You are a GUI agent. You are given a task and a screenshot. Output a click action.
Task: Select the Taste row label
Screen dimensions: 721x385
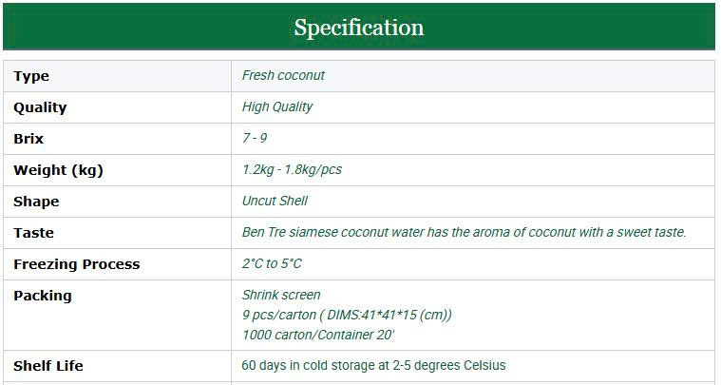pyautogui.click(x=33, y=233)
